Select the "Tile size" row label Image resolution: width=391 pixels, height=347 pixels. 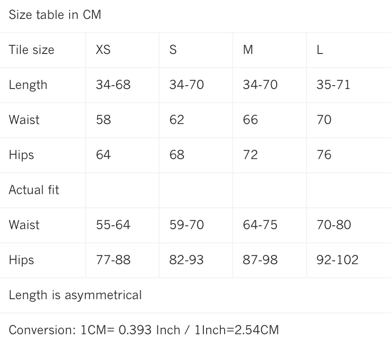click(x=31, y=50)
